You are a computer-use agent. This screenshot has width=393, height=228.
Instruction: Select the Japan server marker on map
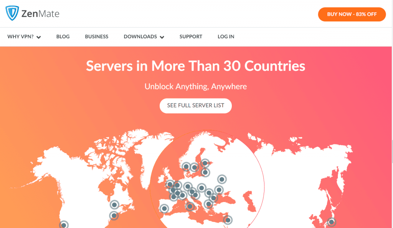[x=331, y=222]
